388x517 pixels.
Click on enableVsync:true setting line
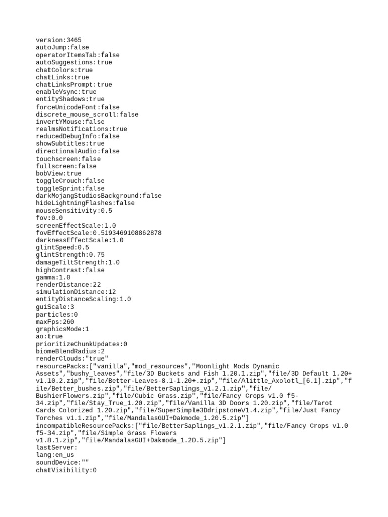[x=66, y=92]
